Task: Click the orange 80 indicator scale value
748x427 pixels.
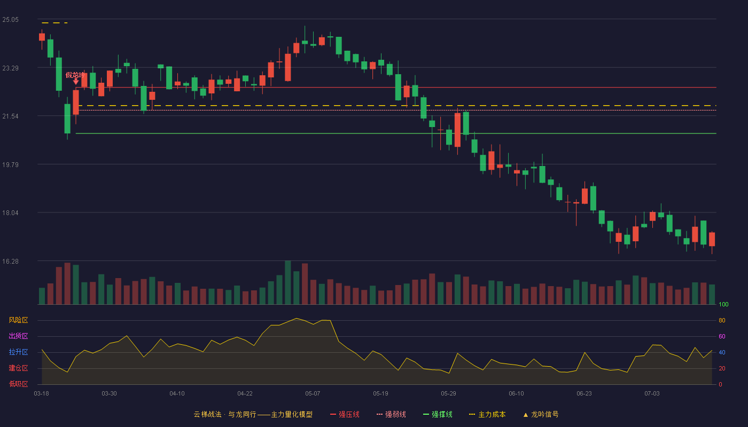Action: (x=722, y=321)
